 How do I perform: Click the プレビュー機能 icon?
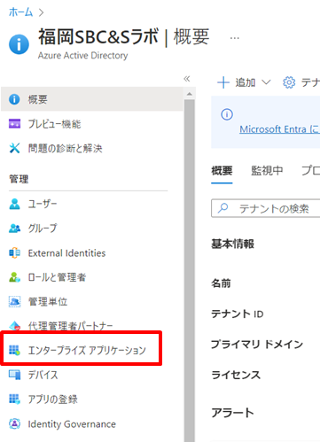coord(14,124)
